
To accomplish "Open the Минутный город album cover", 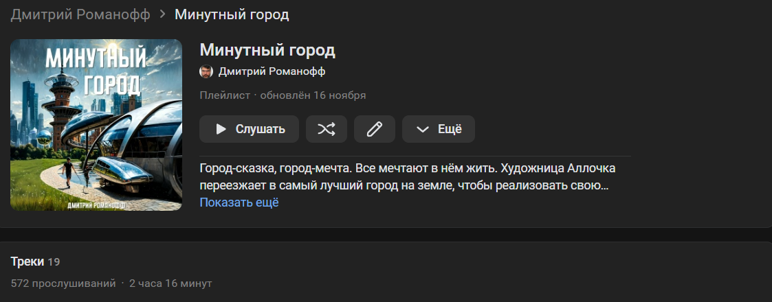I will pyautogui.click(x=96, y=124).
